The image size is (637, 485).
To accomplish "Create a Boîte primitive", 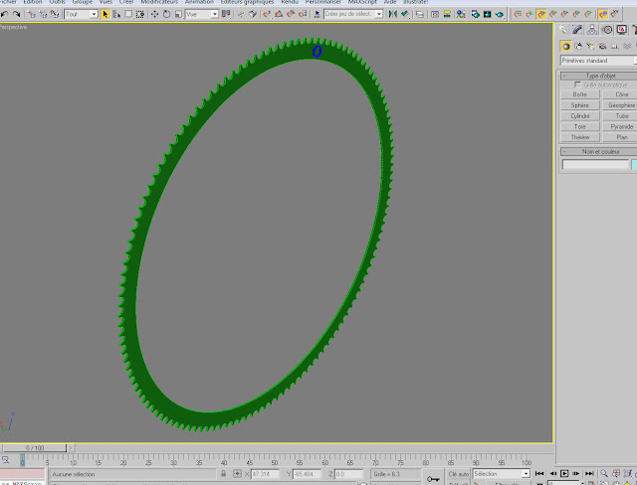I will tap(580, 94).
